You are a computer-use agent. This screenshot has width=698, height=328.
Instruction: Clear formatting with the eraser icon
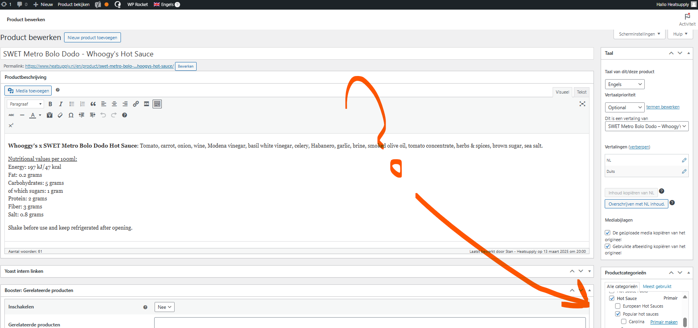click(60, 115)
